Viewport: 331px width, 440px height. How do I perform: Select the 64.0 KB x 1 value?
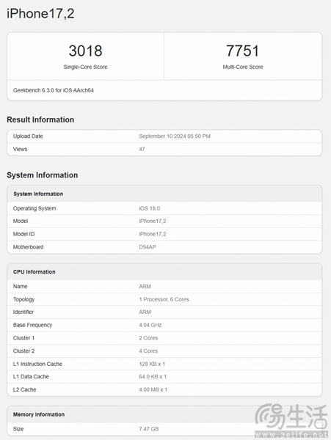click(x=153, y=377)
